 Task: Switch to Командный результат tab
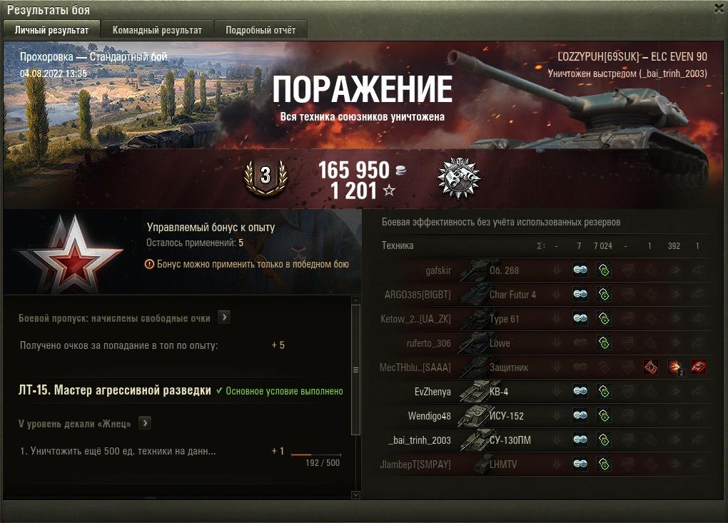pos(157,30)
